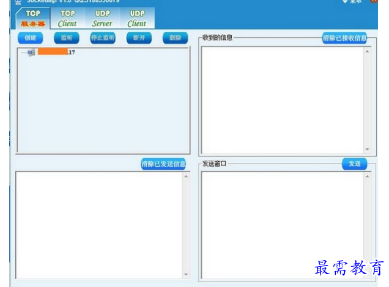Click inside the sent-messages log area
Screen dimensions: 389x287
[99, 225]
